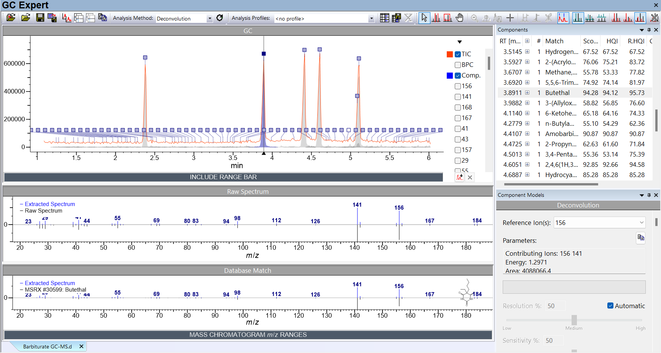Expand the Butethal component row
Screen dimensions: 661x353
coord(527,93)
